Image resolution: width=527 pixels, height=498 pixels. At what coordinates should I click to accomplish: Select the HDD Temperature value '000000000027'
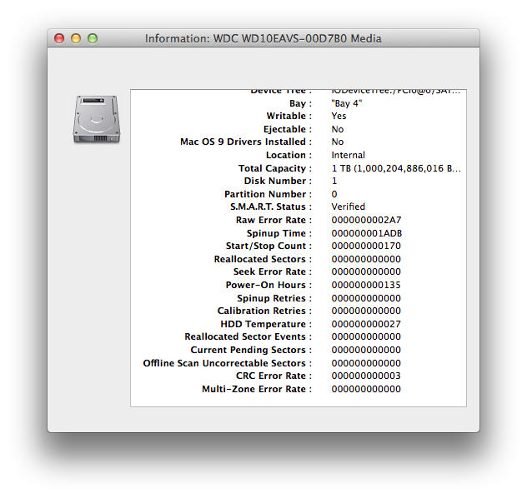pos(366,324)
